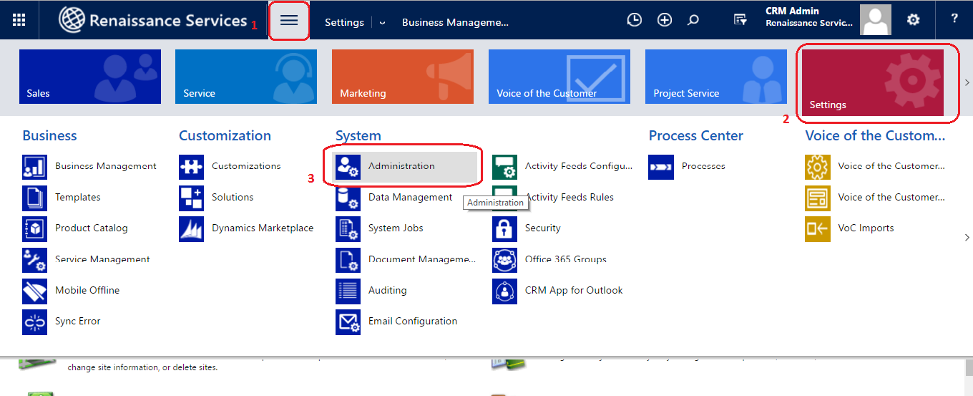Open Solutions under Customization
The width and height of the screenshot is (973, 396).
tap(233, 197)
